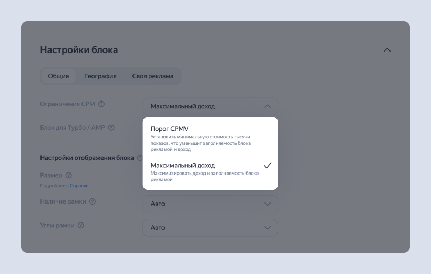The width and height of the screenshot is (431, 274).
Task: Click help icon next to Ограничения CPM
Action: tap(101, 104)
